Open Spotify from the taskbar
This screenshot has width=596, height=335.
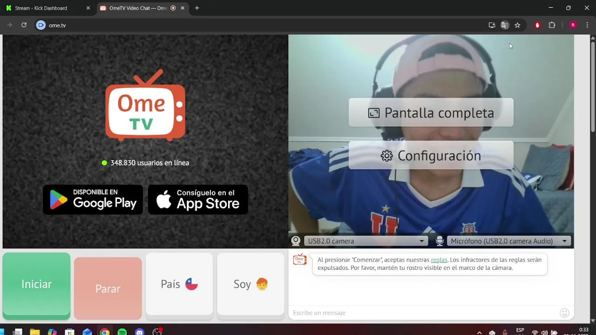(x=122, y=332)
